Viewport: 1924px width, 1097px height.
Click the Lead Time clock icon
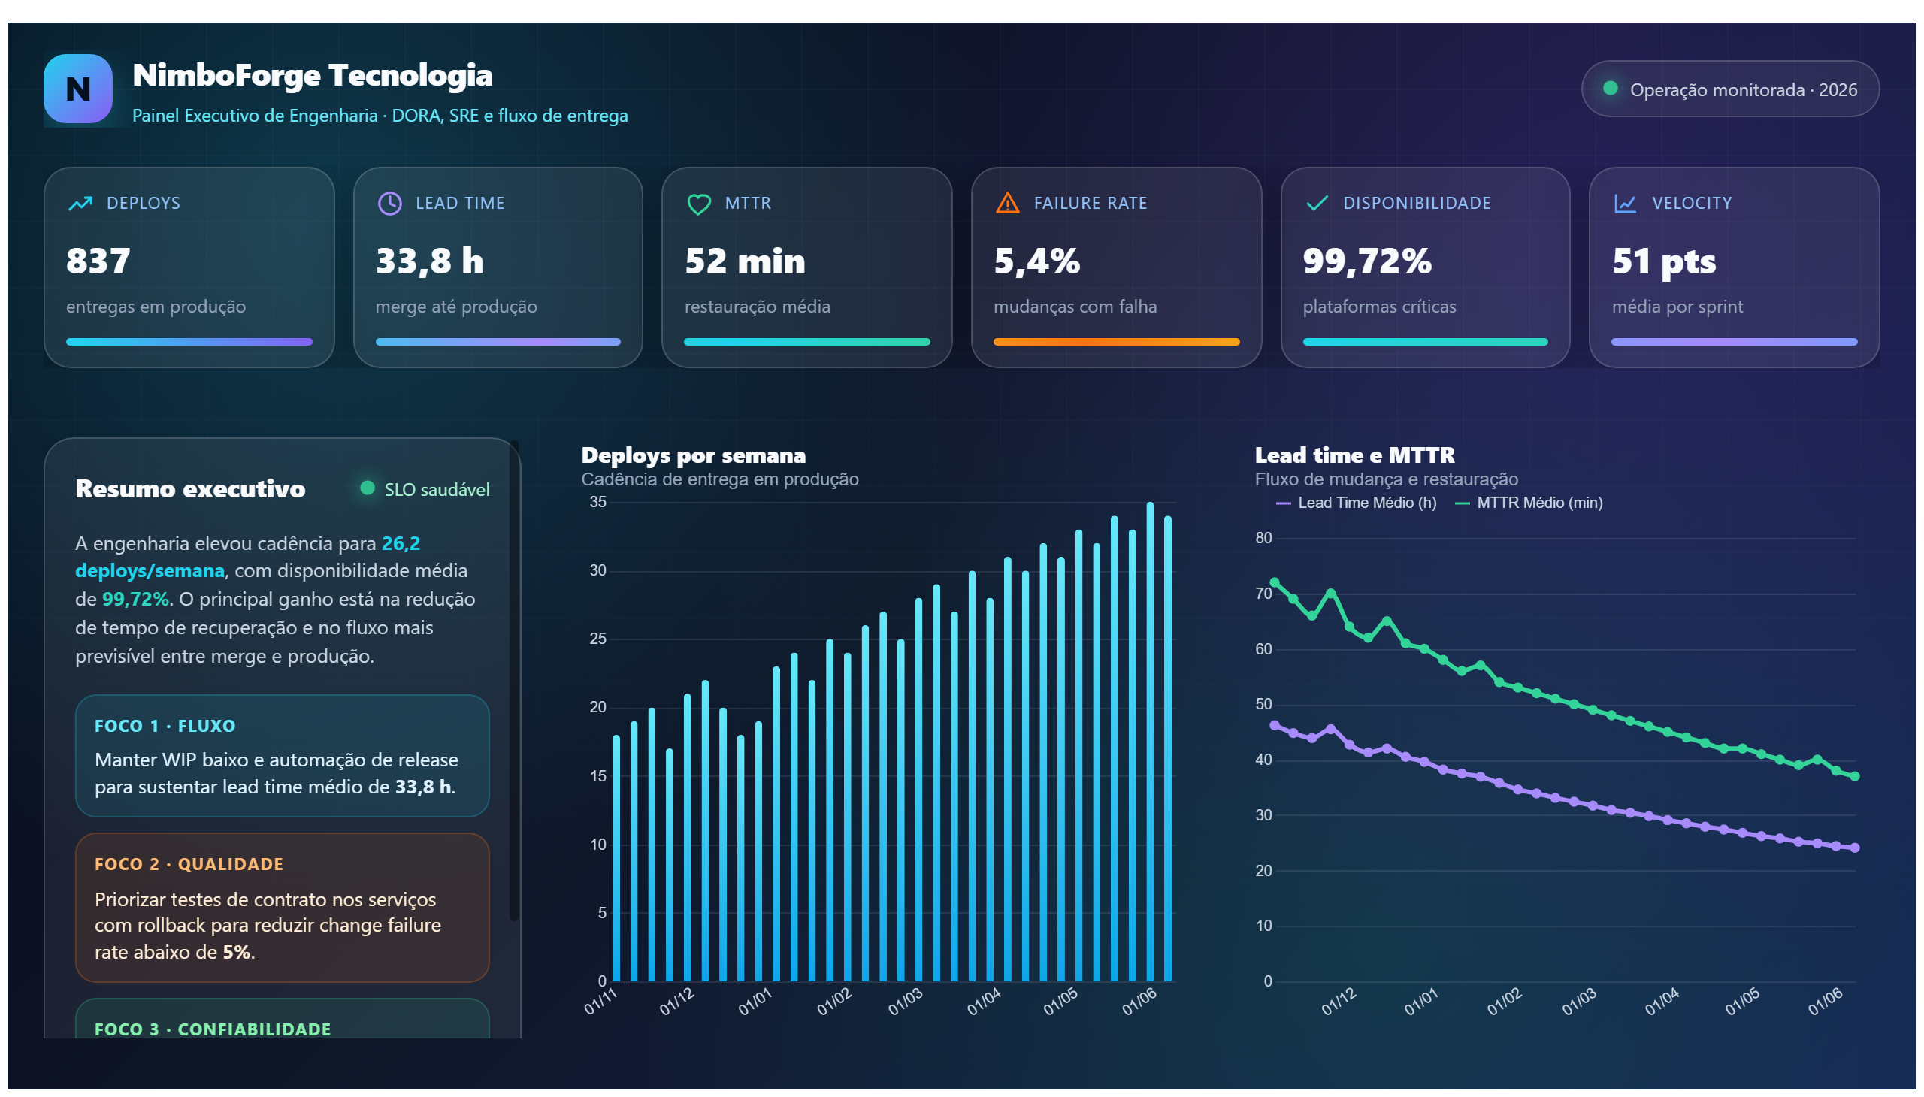389,204
